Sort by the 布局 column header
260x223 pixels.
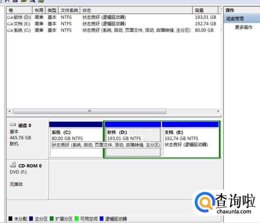(x=39, y=10)
